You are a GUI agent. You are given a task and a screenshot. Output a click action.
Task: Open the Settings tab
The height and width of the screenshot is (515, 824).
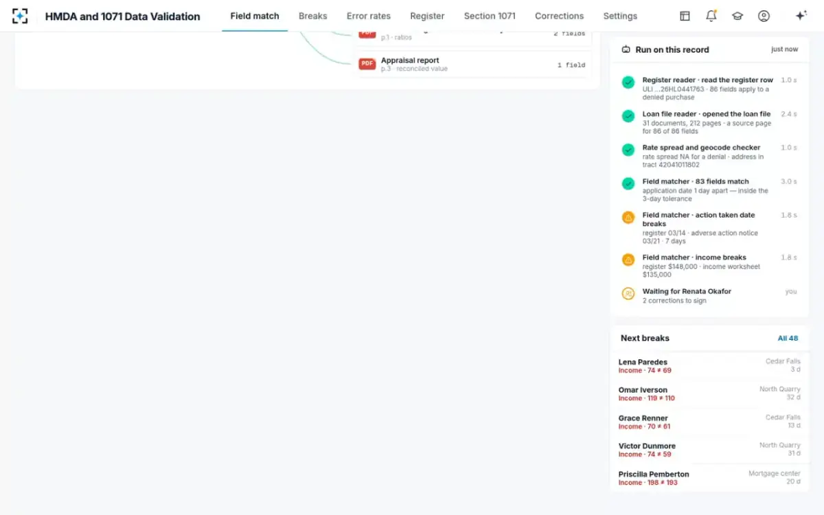[620, 16]
